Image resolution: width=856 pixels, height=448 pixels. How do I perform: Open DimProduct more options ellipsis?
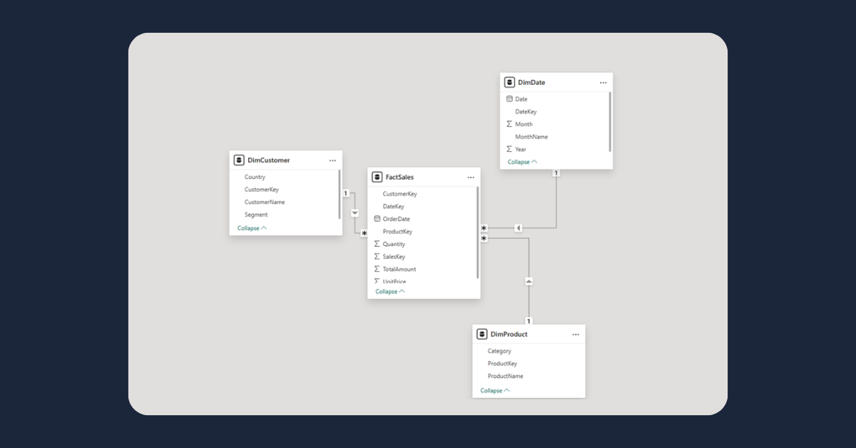coord(576,334)
